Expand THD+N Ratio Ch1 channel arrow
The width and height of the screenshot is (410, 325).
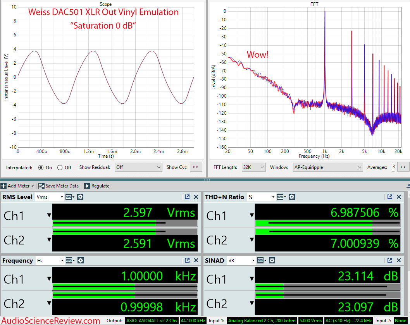pyautogui.click(x=252, y=215)
